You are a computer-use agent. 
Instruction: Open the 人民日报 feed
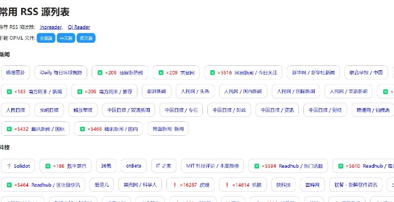(15, 110)
